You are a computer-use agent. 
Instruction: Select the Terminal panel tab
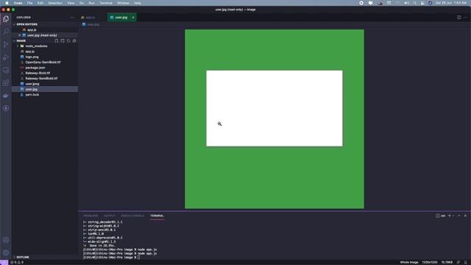(x=157, y=216)
